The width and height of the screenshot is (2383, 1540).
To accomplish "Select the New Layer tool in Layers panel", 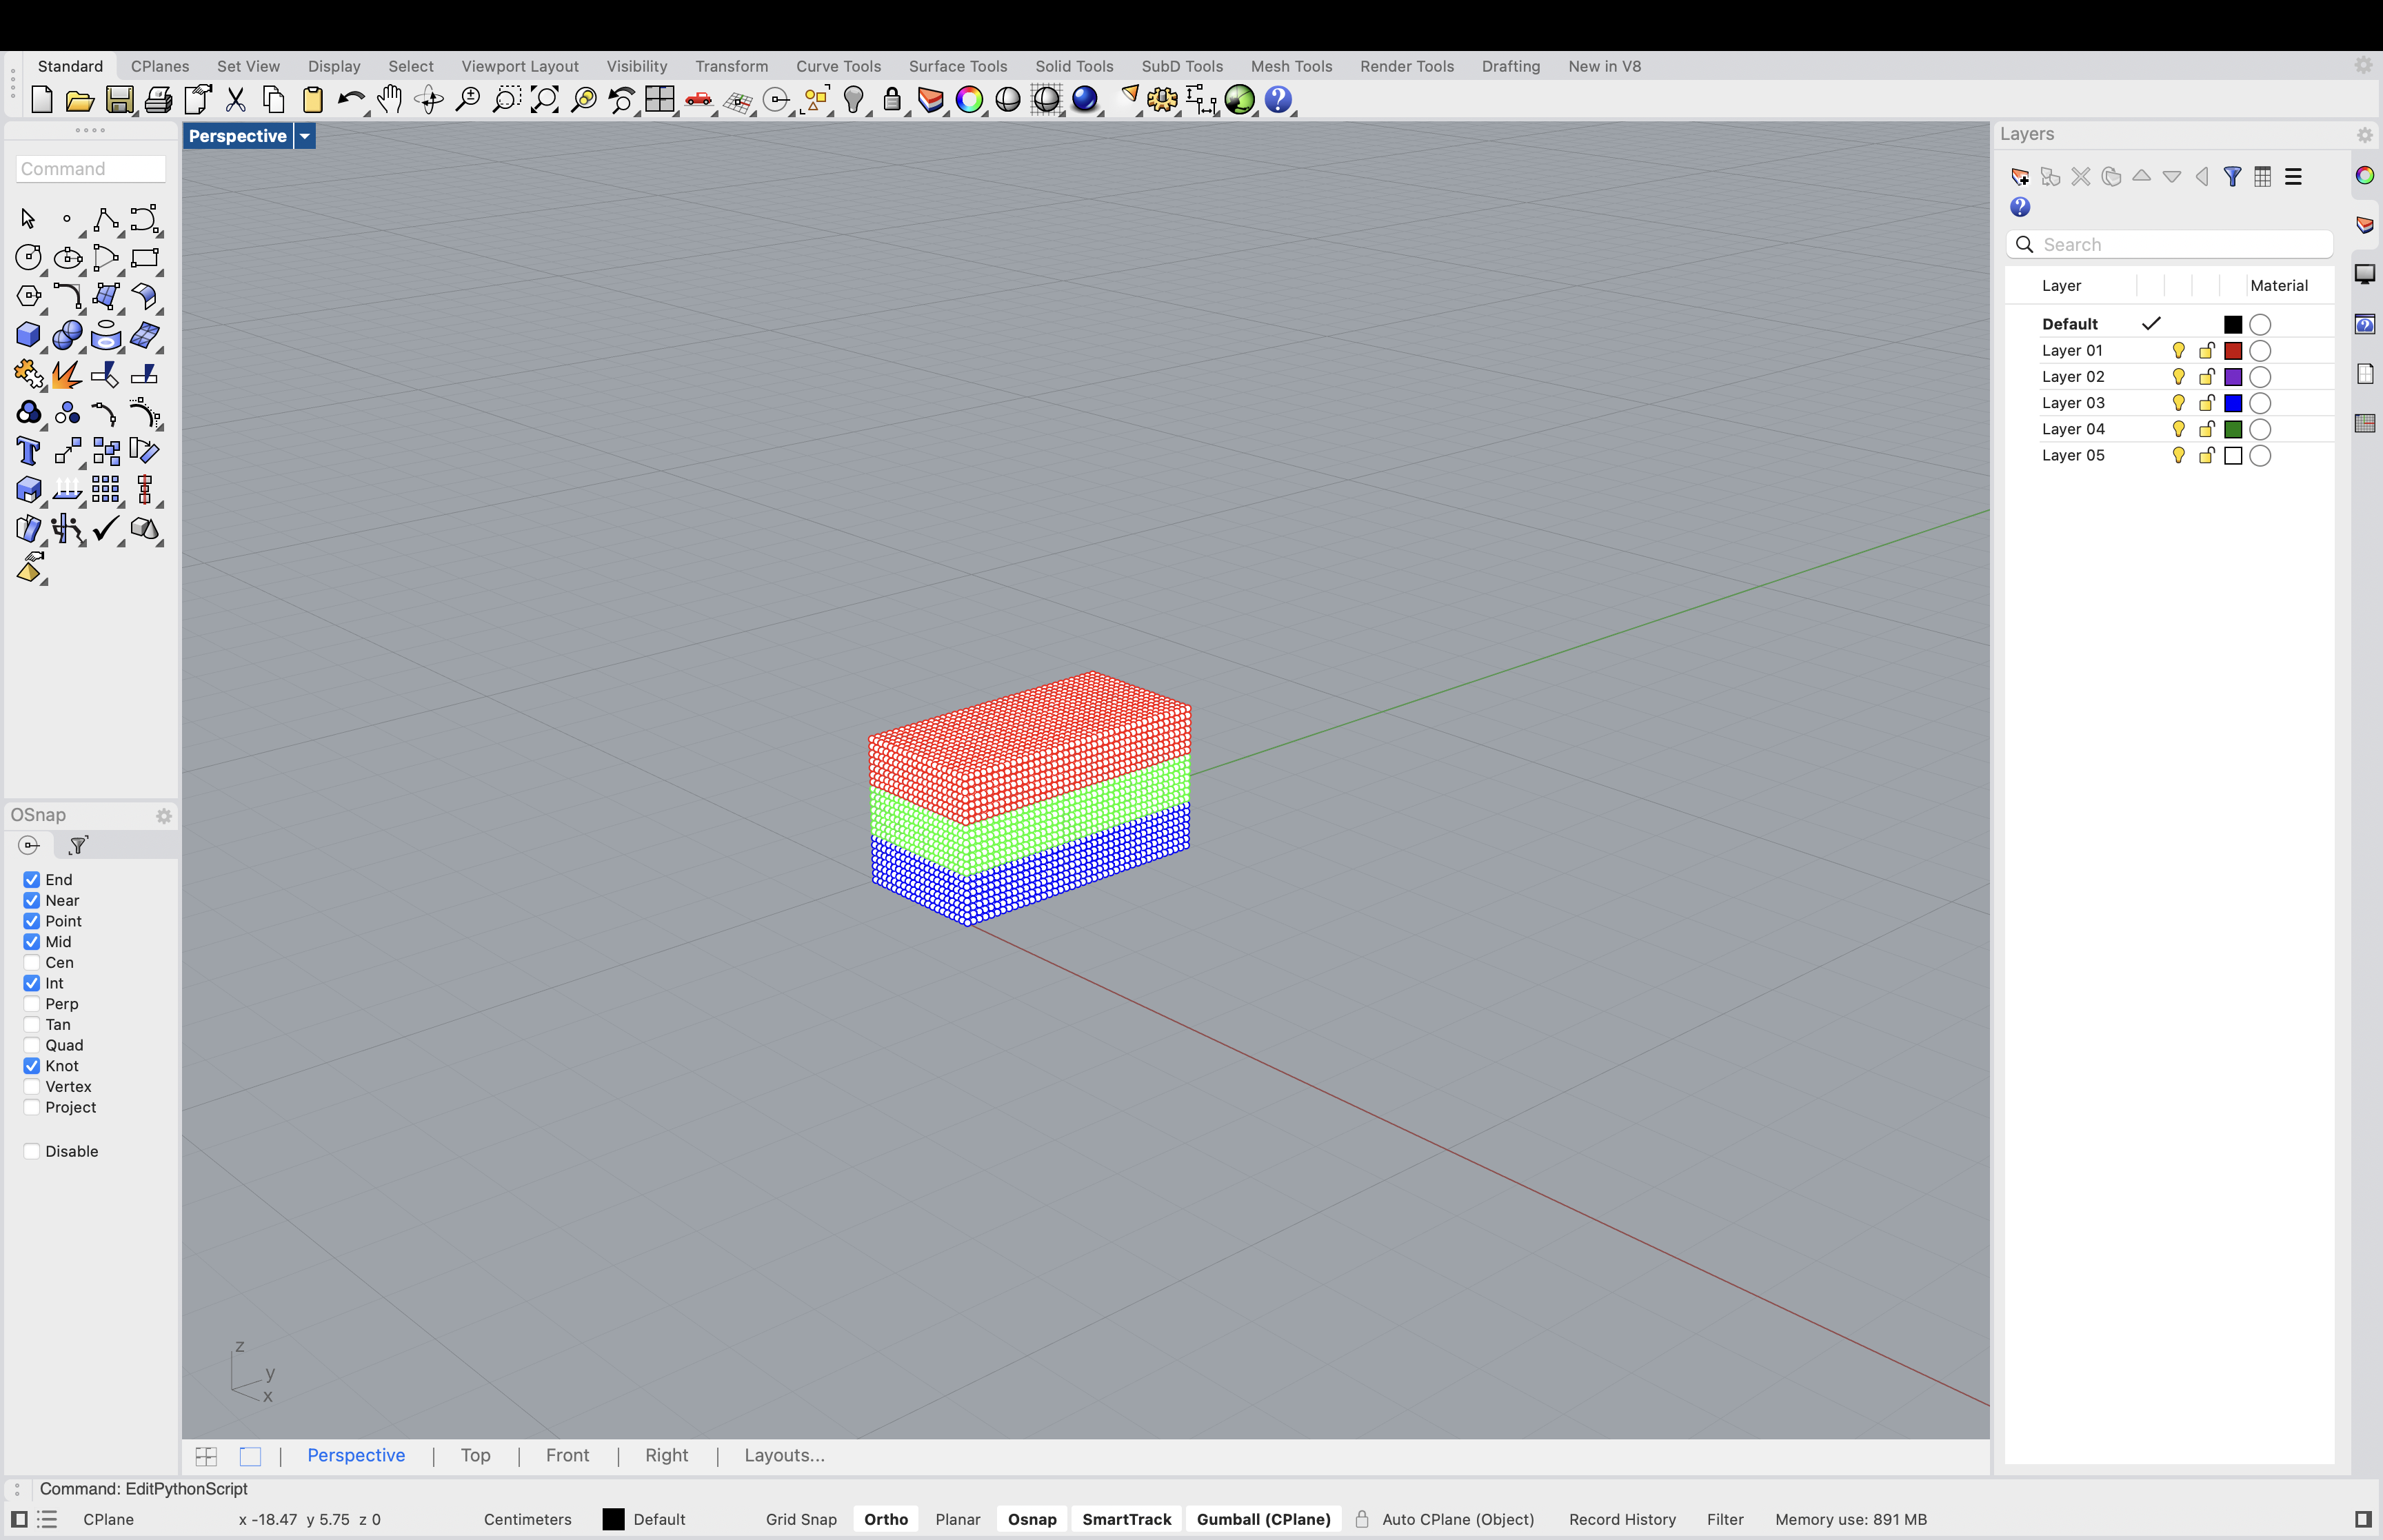I will click(2020, 176).
